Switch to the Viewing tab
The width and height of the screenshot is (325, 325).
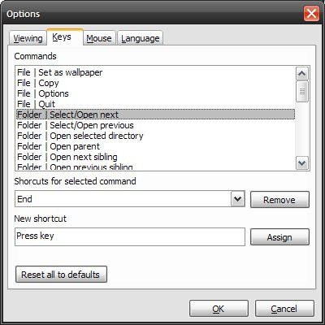coord(28,38)
